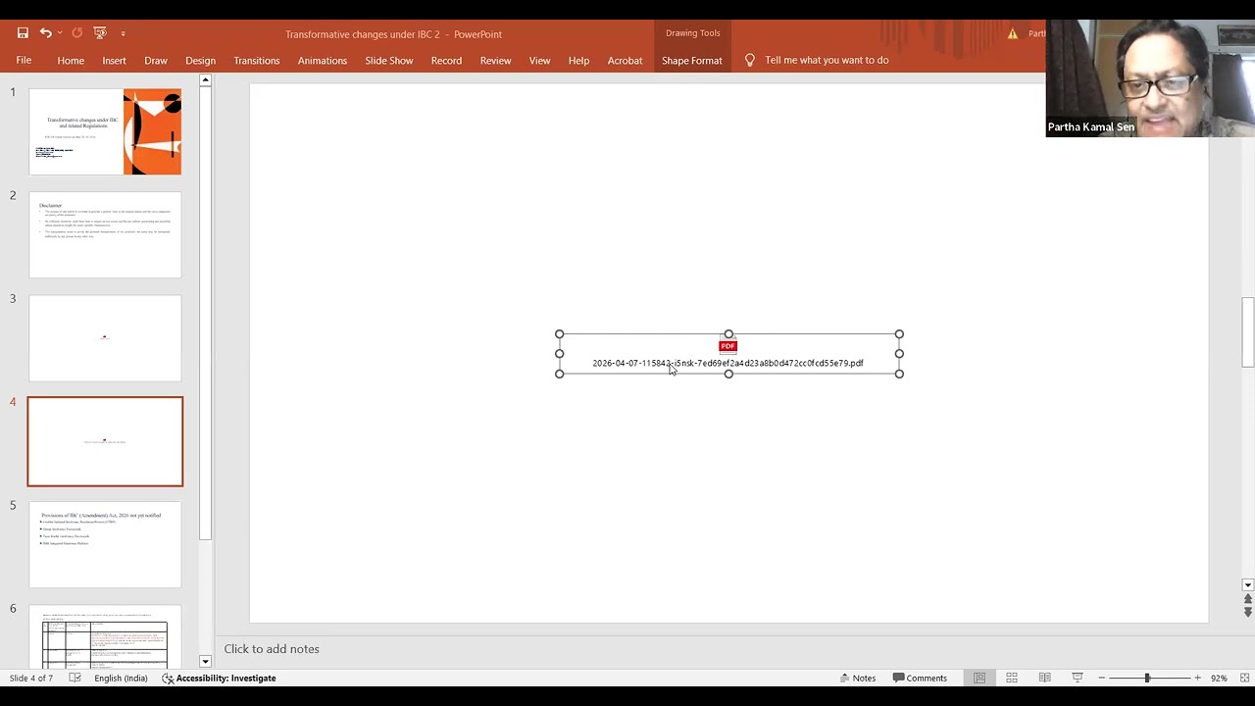Toggle the Comments pane button
This screenshot has width=1255, height=706.
(x=920, y=678)
